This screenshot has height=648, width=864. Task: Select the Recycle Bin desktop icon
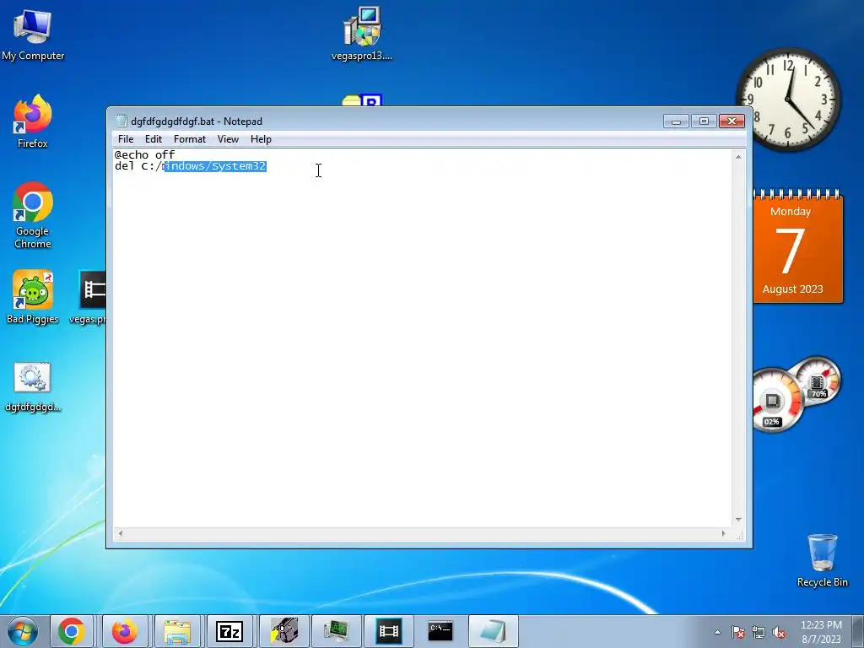pyautogui.click(x=822, y=560)
